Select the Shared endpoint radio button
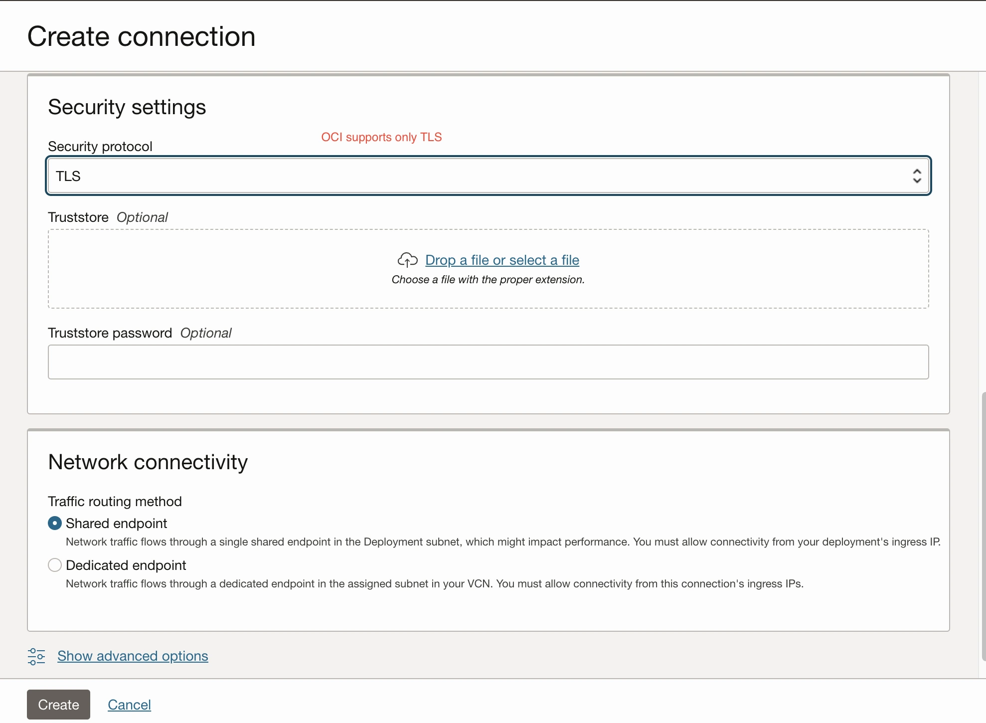This screenshot has width=986, height=723. (55, 523)
